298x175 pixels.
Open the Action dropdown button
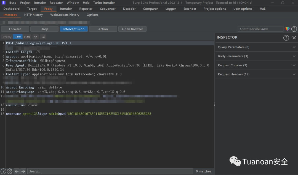click(103, 29)
